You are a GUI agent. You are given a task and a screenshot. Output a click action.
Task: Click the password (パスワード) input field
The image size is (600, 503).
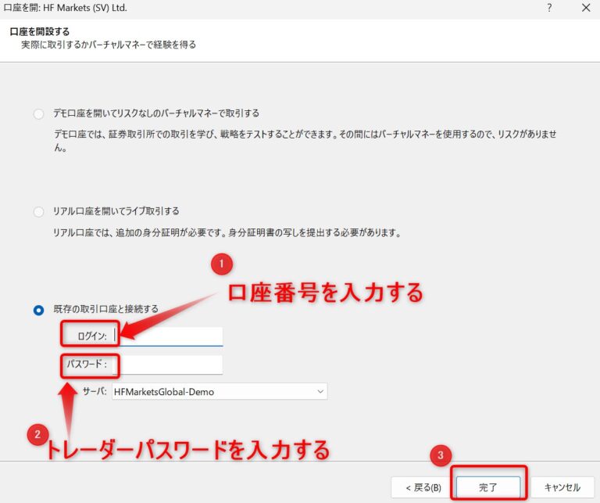[168, 365]
